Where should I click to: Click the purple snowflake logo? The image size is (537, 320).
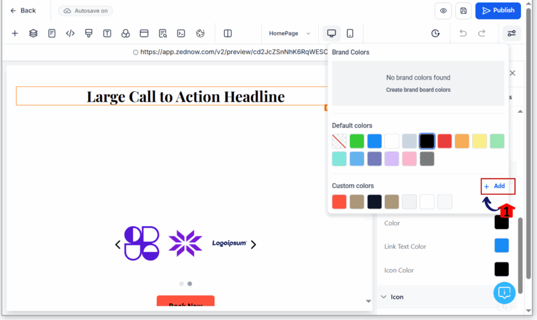[185, 243]
